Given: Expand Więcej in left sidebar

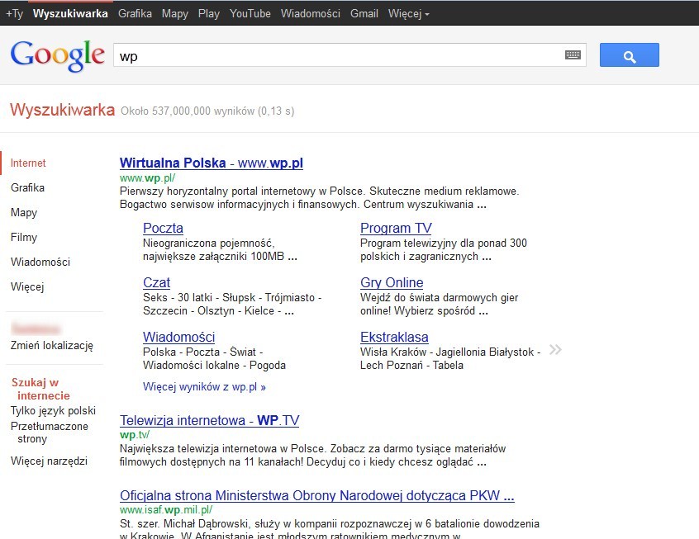Looking at the screenshot, I should [27, 286].
